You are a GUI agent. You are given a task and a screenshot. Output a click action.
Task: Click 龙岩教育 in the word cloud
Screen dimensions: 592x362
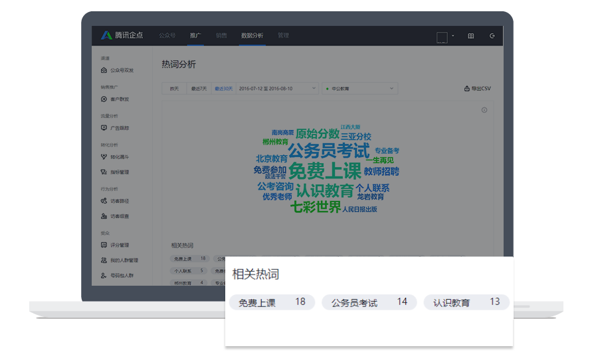pyautogui.click(x=370, y=197)
